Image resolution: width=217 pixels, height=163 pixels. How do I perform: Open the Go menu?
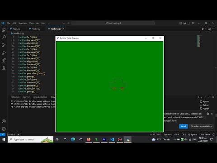pyautogui.click(x=38, y=23)
